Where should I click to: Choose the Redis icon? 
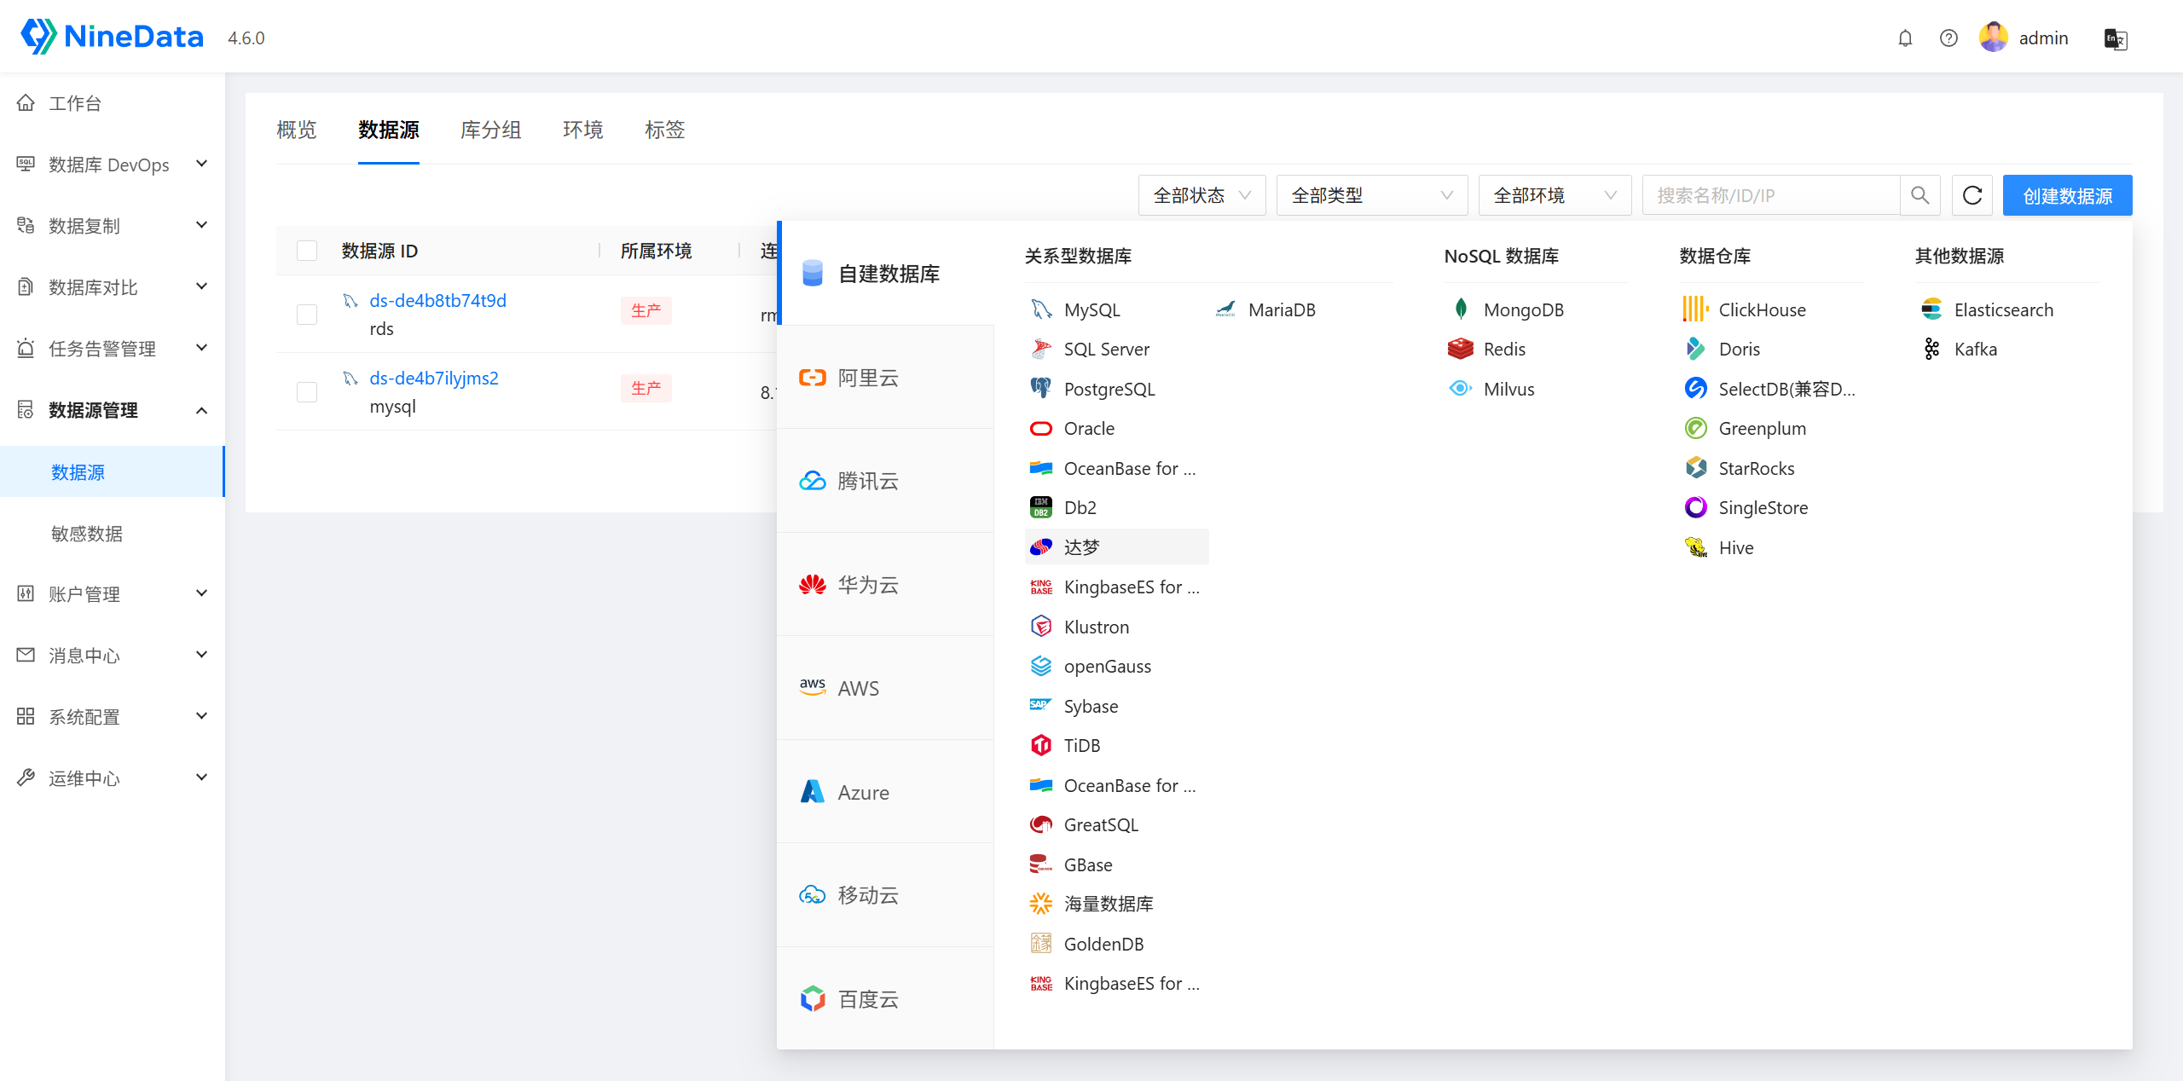click(1461, 349)
